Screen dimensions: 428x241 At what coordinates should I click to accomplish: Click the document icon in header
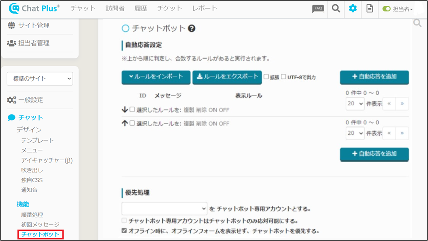[x=370, y=9]
